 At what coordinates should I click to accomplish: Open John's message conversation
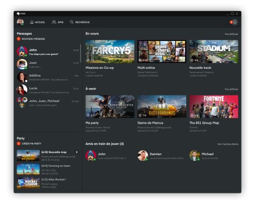point(48,52)
